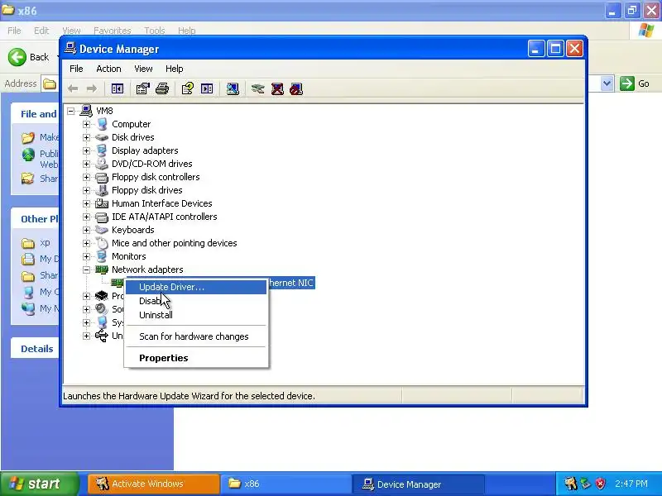The width and height of the screenshot is (662, 496).
Task: Select the Human Interface Devices label
Action: point(161,203)
